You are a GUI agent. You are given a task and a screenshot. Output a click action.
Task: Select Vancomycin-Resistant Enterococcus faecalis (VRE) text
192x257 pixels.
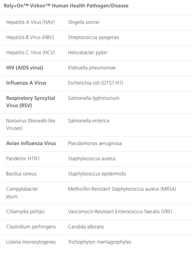(x=120, y=212)
